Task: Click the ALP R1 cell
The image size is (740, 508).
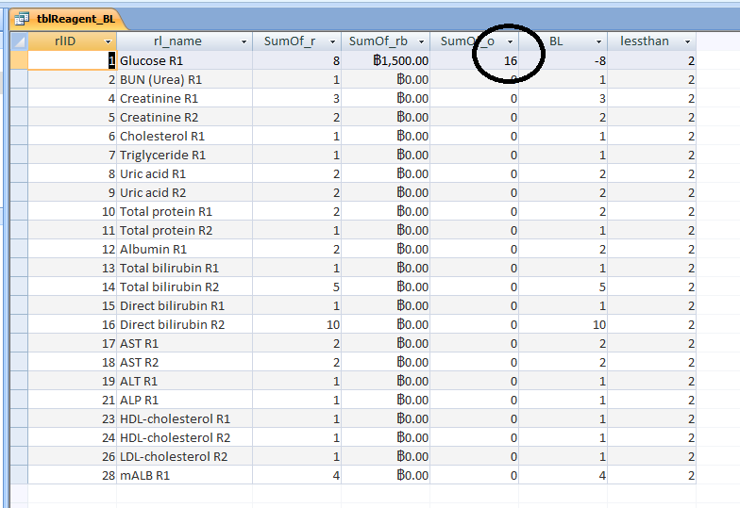Action: pos(185,400)
